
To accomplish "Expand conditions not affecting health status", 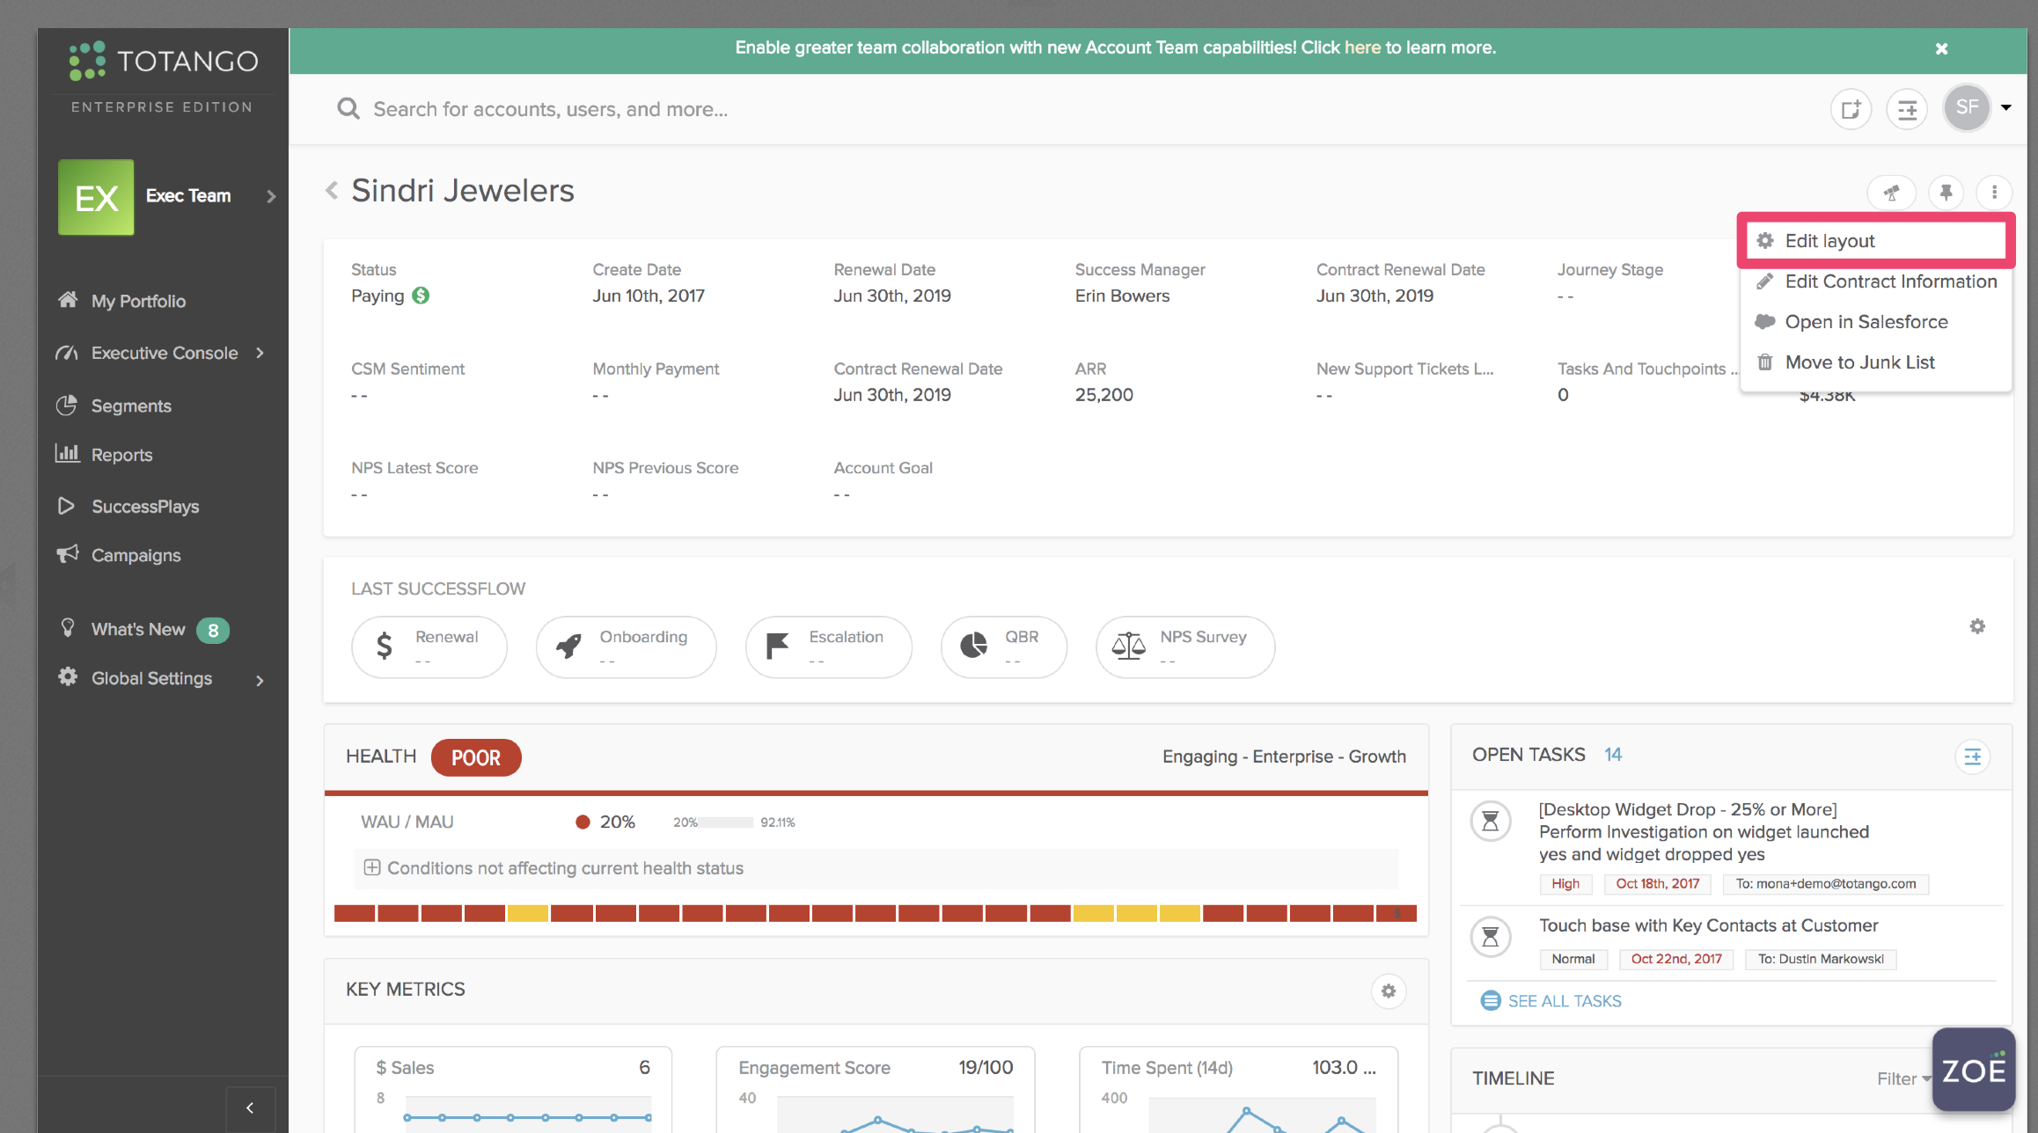I will [372, 868].
